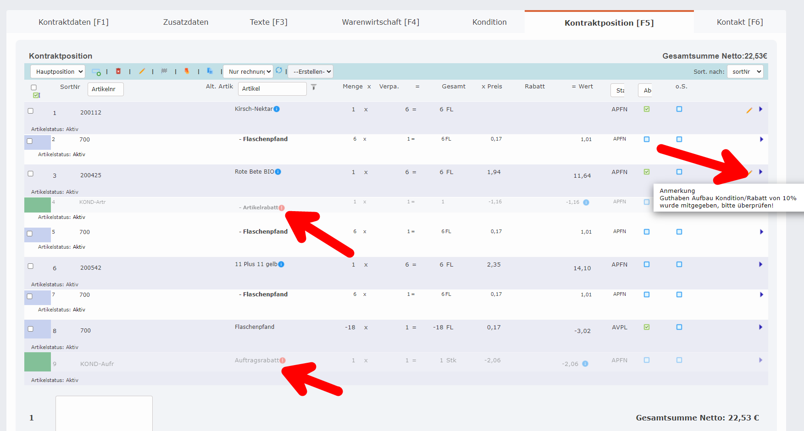Open the sortNr sorting dropdown
Viewport: 804px width, 431px height.
[x=745, y=71]
